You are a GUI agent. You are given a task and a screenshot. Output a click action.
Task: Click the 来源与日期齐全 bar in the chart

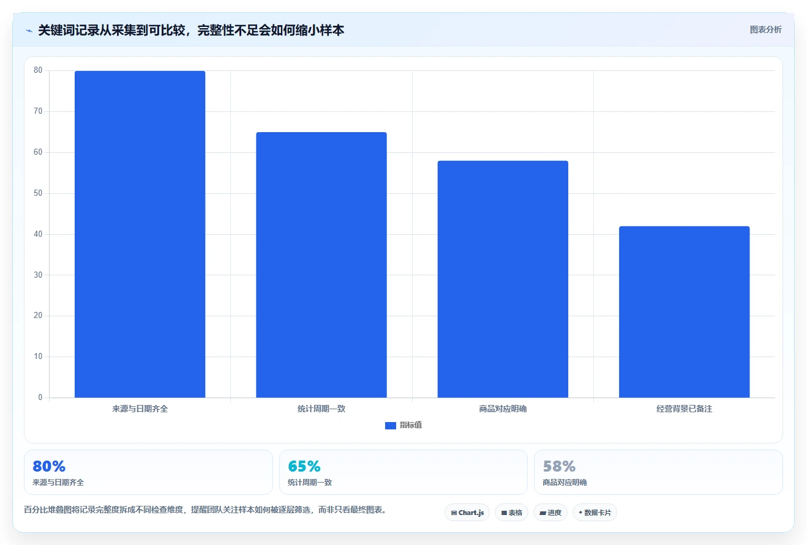140,234
